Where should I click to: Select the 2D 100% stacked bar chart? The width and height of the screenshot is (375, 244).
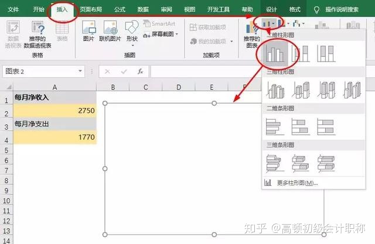pyautogui.click(x=326, y=127)
